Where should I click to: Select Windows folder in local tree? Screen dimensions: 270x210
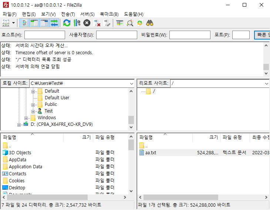47,117
